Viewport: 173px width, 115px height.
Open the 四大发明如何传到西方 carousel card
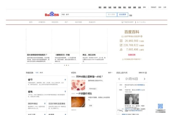39,46
